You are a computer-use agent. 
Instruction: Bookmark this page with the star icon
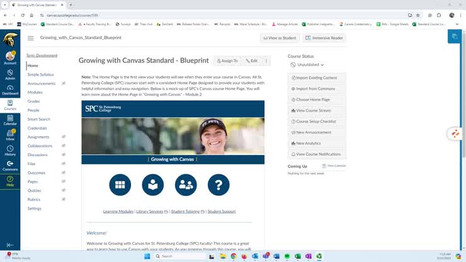418,15
